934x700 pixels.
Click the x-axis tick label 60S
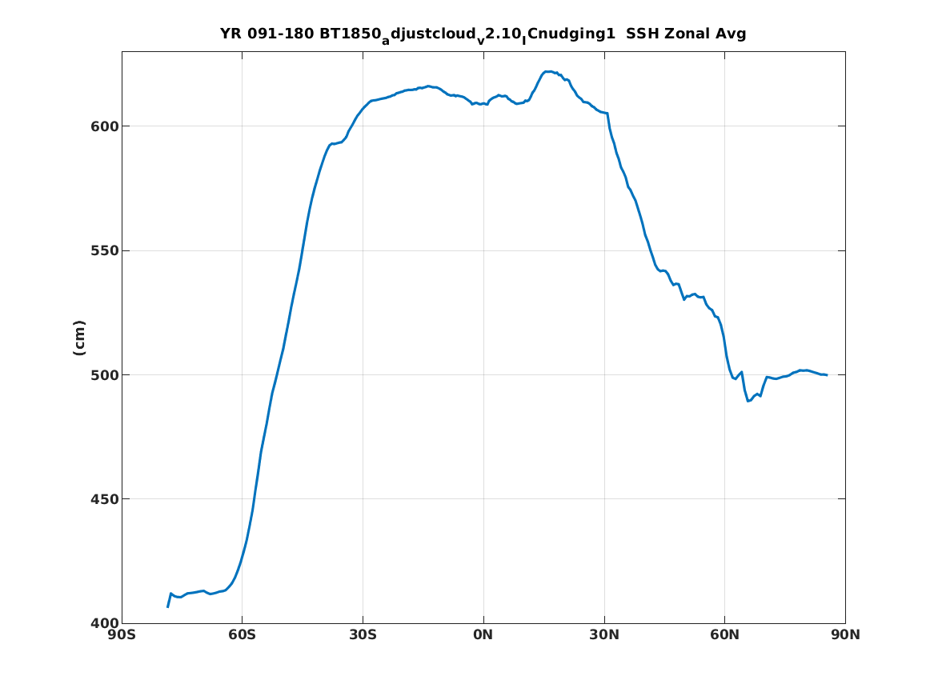click(x=242, y=635)
